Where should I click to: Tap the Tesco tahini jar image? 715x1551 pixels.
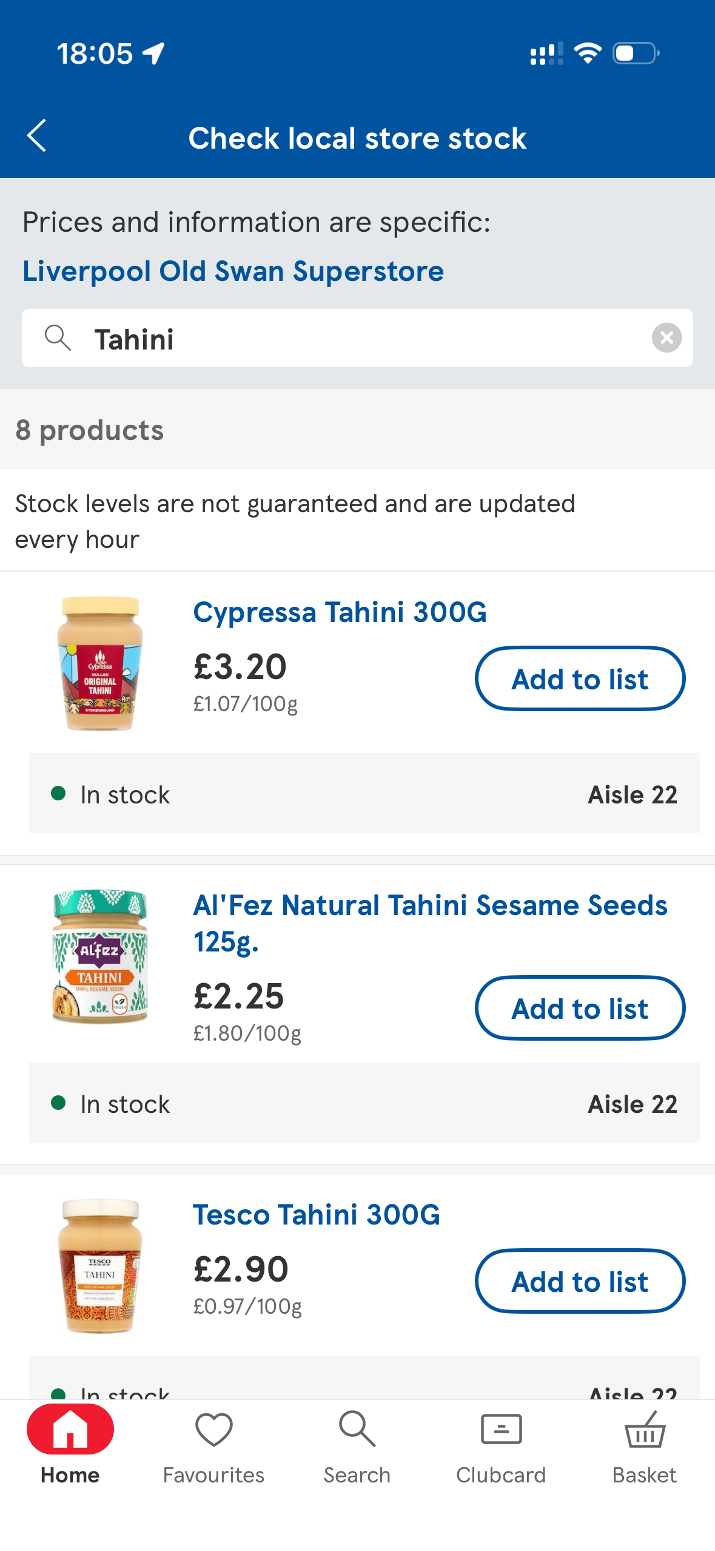100,1266
